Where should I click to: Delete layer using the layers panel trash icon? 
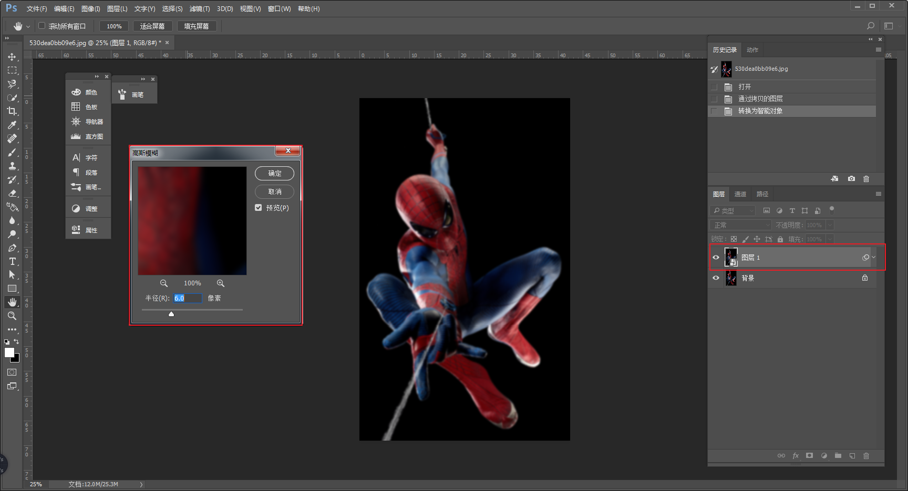866,456
